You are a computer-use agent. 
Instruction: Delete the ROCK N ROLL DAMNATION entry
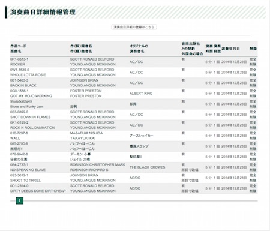click(x=253, y=125)
